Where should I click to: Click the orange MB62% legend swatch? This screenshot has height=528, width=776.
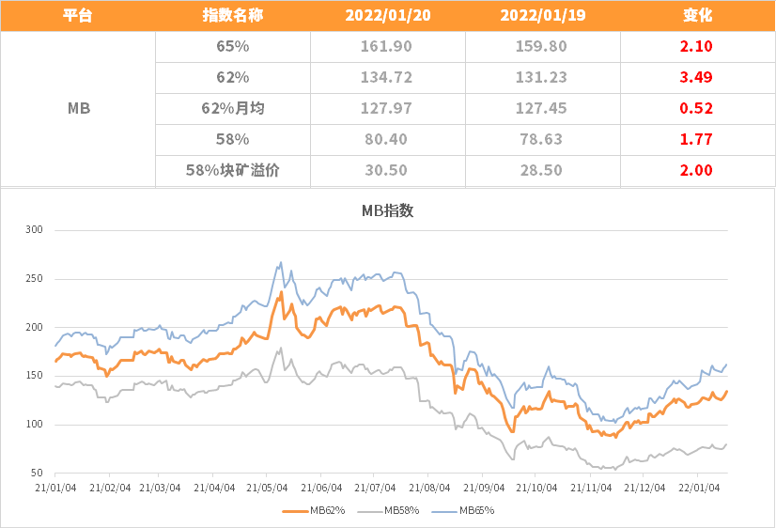295,511
